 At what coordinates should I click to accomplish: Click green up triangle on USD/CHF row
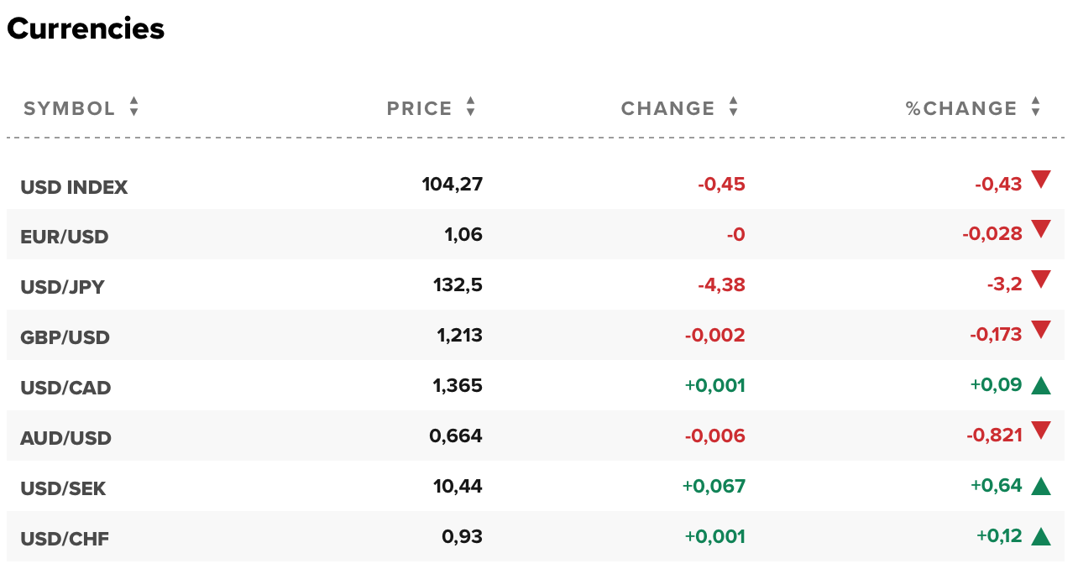[x=1041, y=536]
